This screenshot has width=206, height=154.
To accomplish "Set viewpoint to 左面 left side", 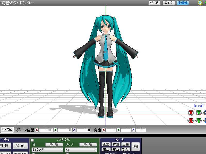I will coord(106,149).
